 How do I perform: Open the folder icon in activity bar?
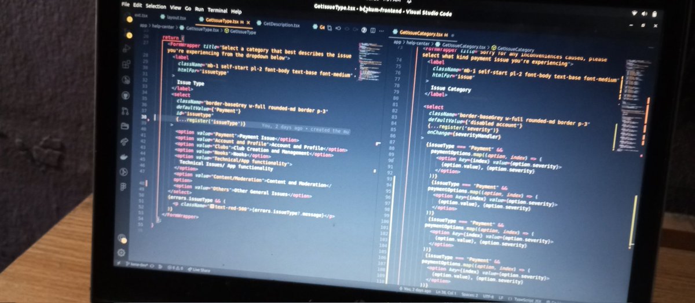point(124,126)
